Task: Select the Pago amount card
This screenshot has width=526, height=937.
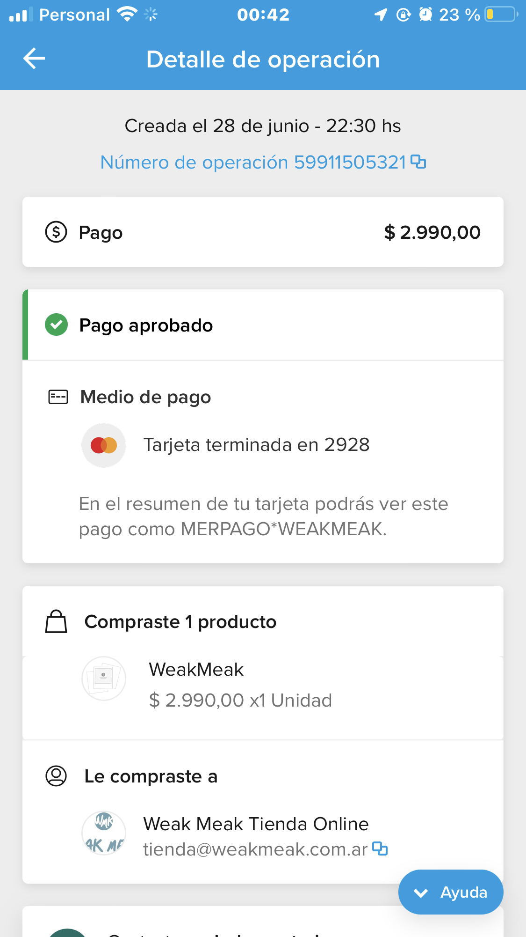Action: click(263, 232)
